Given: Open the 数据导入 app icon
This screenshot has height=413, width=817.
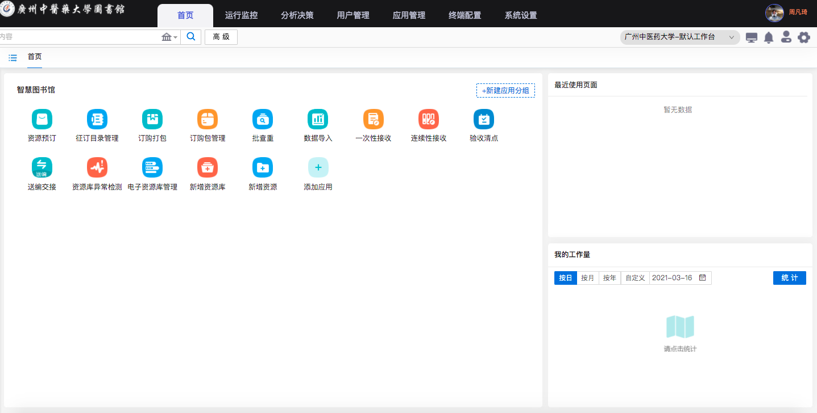Looking at the screenshot, I should click(x=318, y=120).
